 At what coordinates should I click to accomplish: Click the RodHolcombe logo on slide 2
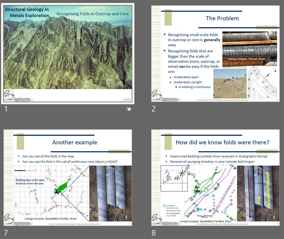[157, 95]
